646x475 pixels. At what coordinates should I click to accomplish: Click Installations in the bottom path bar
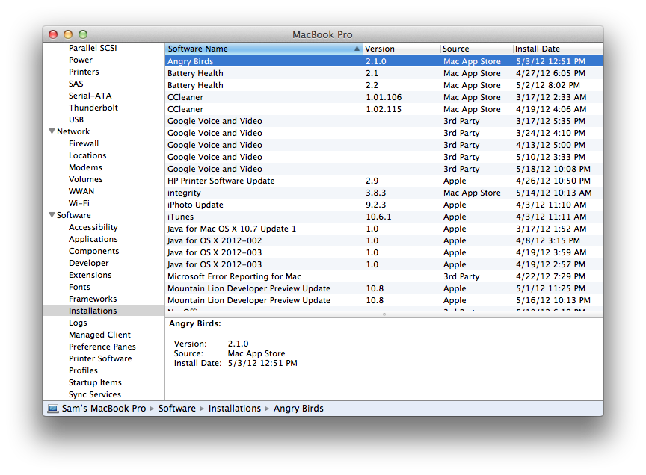235,409
